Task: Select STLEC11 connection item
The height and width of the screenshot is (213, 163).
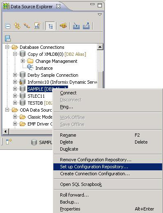Action: 36,96
